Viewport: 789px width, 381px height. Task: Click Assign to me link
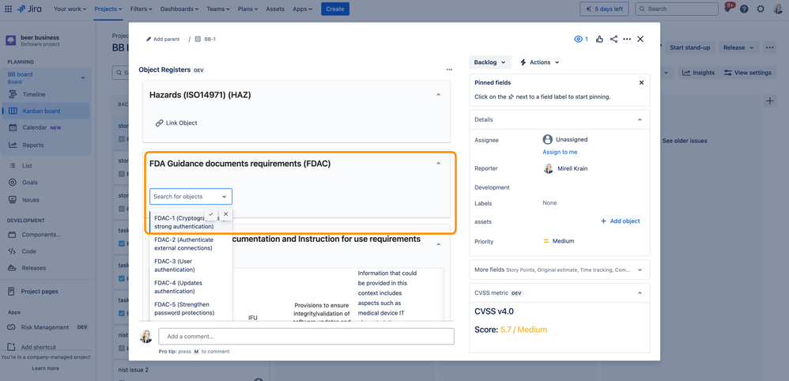click(x=560, y=152)
